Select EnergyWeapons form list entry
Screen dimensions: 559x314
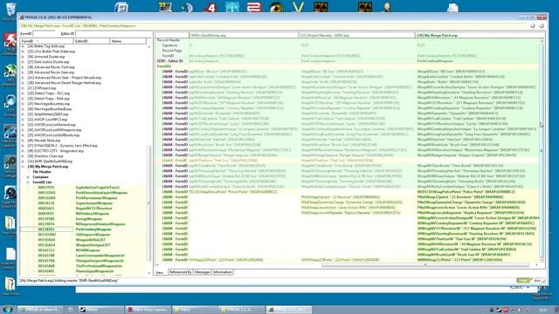[x=89, y=219]
